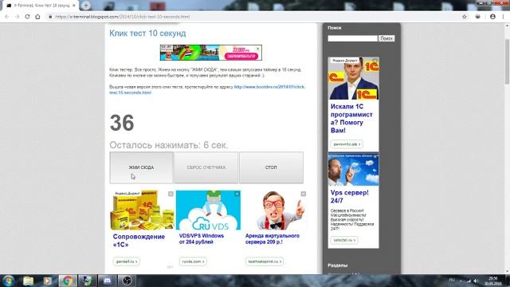Open Discord from the taskbar
The width and height of the screenshot is (510, 287).
(107, 281)
